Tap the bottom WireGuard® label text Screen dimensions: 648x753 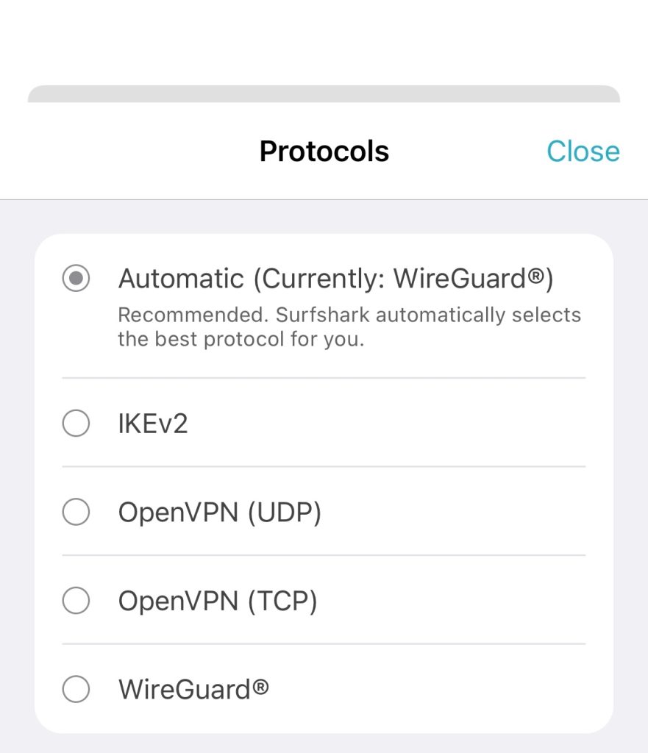[193, 689]
